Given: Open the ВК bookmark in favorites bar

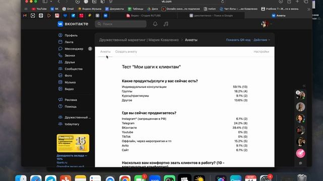Looking at the screenshot, I should coord(55,9).
